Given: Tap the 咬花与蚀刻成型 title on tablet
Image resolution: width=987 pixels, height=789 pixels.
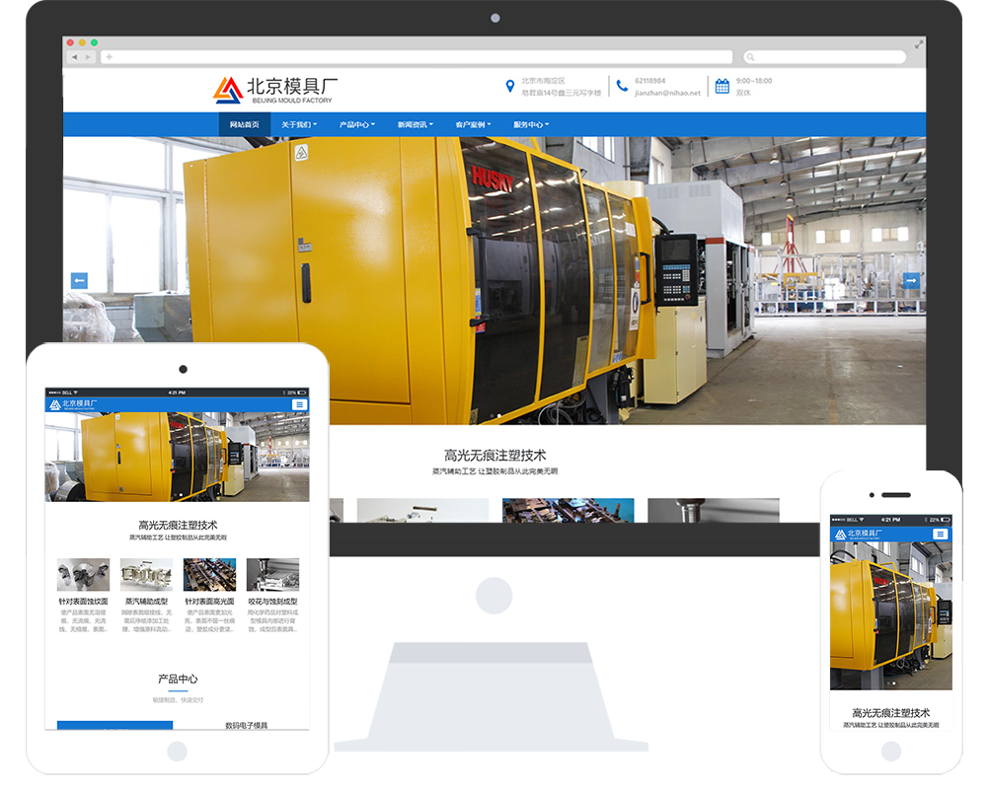Looking at the screenshot, I should point(272,602).
